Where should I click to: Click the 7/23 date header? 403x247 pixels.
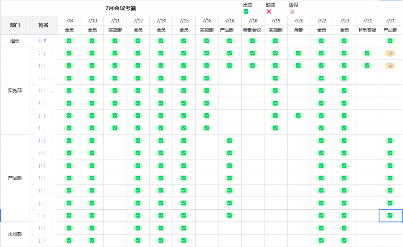[344, 21]
